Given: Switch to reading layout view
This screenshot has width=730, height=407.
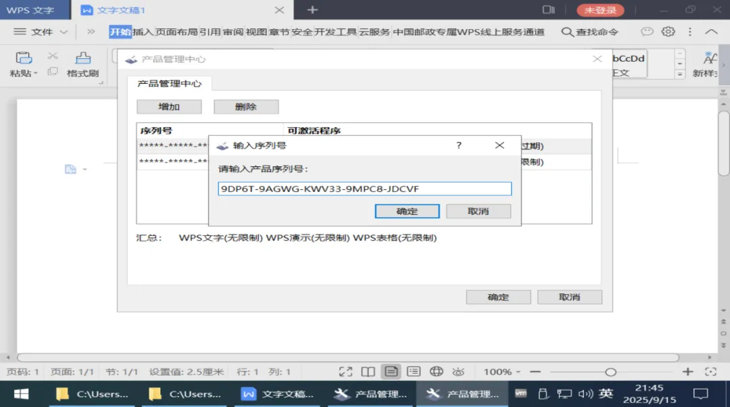Looking at the screenshot, I should 368,372.
